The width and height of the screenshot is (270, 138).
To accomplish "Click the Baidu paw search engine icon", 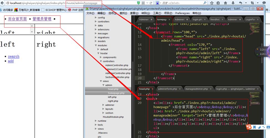I will coord(157,3).
